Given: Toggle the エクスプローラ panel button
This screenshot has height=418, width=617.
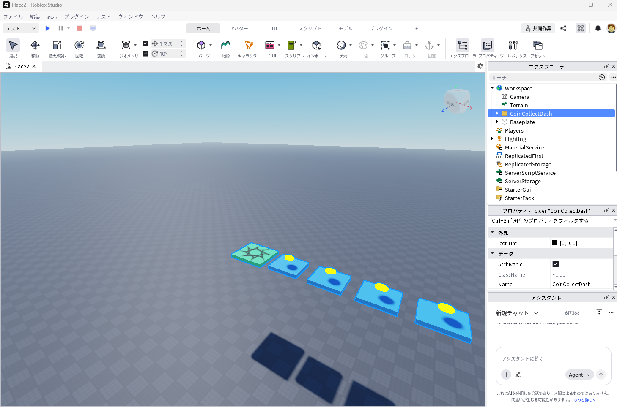Looking at the screenshot, I should point(463,49).
